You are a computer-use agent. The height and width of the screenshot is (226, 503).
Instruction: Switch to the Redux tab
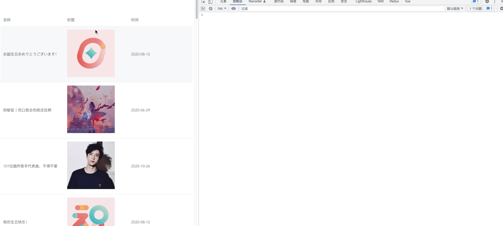tap(394, 2)
